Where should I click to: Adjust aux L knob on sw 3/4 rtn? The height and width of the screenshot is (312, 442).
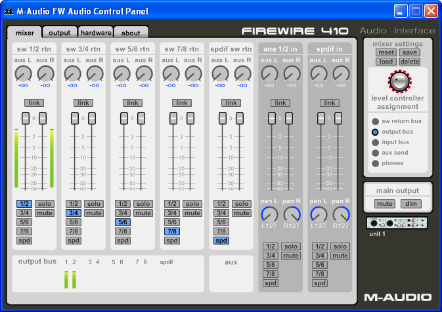pyautogui.click(x=72, y=73)
